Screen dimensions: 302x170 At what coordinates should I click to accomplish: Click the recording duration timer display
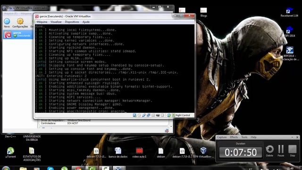pyautogui.click(x=241, y=152)
